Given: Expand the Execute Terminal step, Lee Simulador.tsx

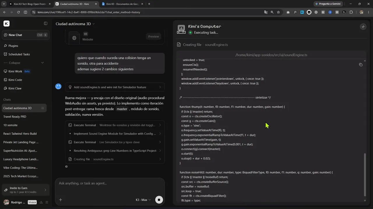Looking at the screenshot, I should point(115,142).
